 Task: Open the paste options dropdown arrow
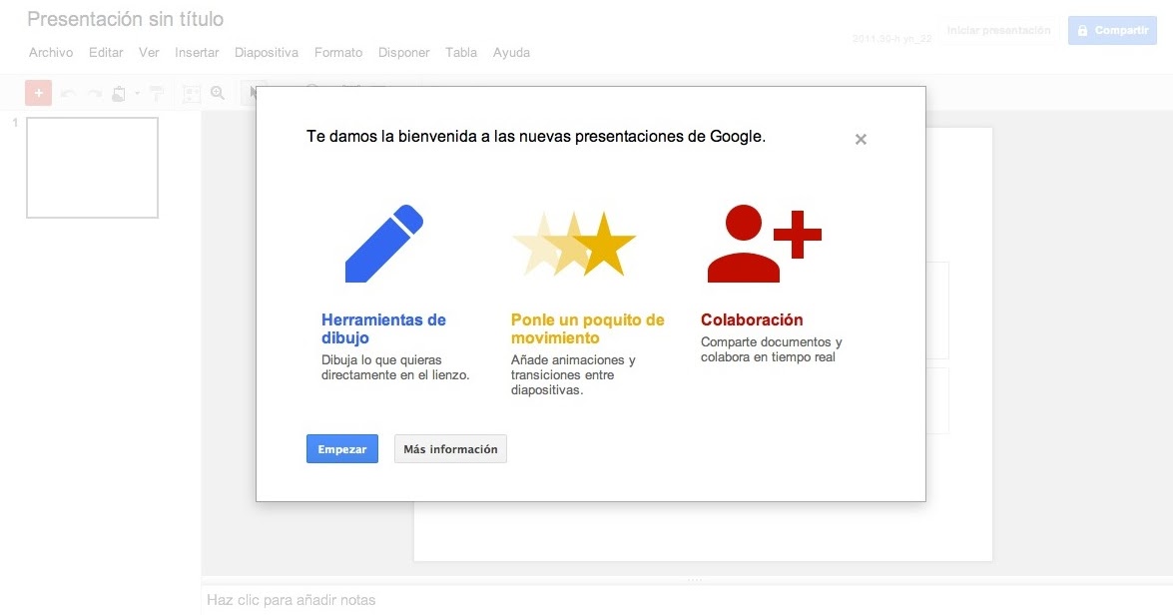click(x=137, y=94)
